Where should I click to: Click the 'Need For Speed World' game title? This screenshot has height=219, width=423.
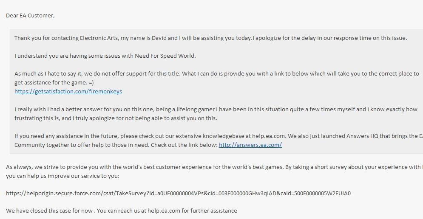165,56
